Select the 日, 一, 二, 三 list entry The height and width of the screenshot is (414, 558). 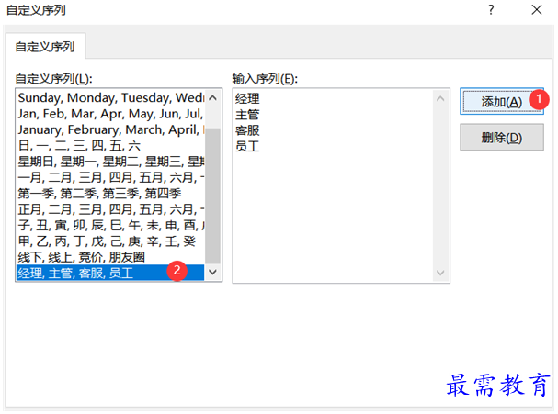(110, 146)
